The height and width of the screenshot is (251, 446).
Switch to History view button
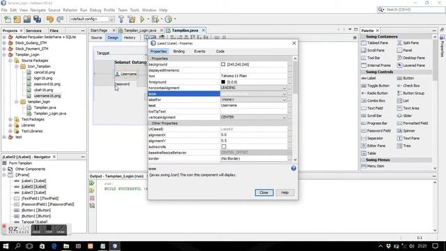[x=130, y=38]
